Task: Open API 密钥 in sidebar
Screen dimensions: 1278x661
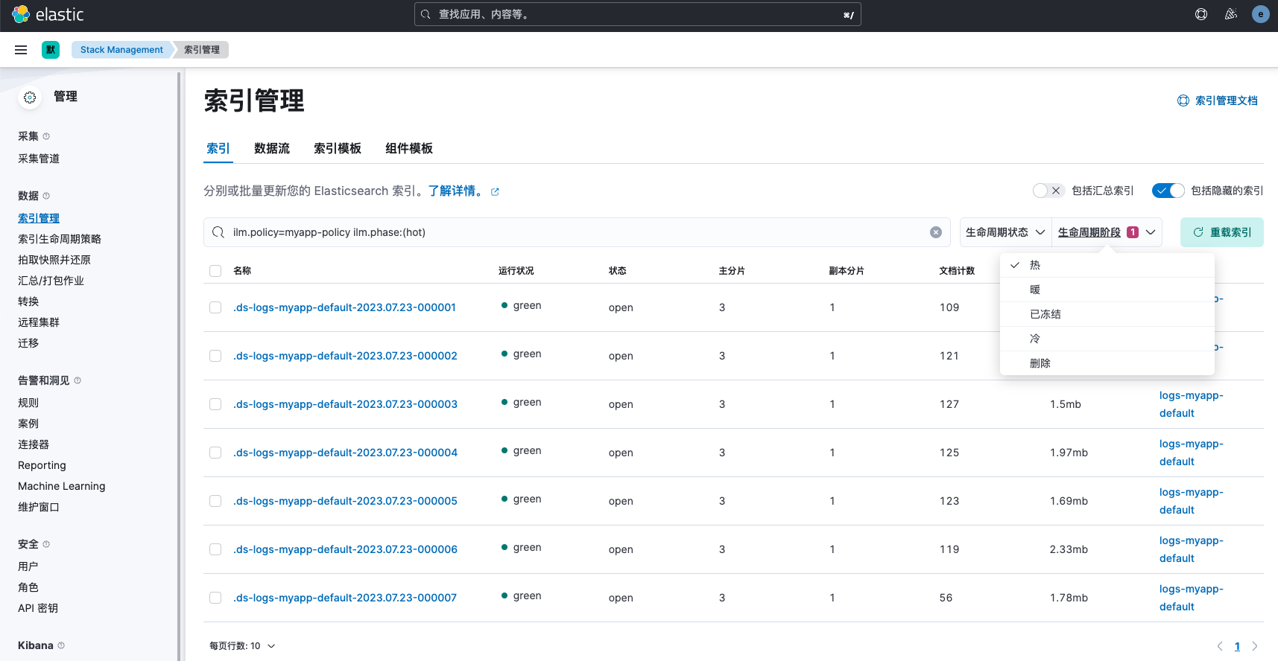Action: [x=38, y=608]
